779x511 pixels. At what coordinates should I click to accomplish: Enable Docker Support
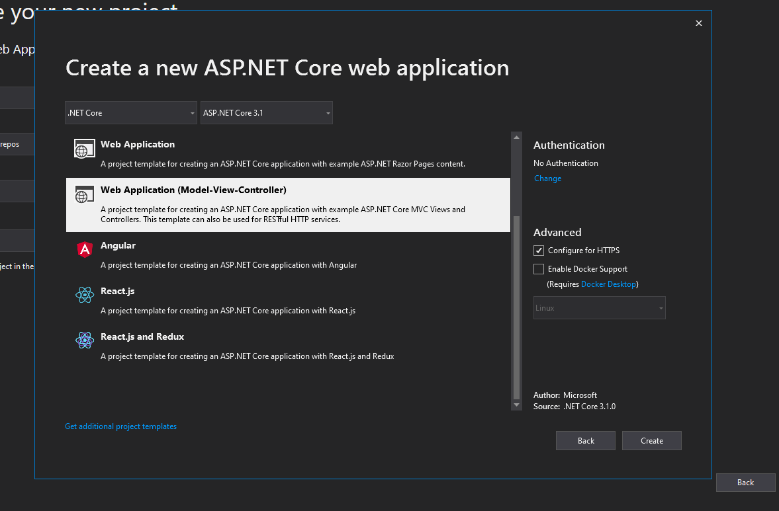(x=538, y=268)
